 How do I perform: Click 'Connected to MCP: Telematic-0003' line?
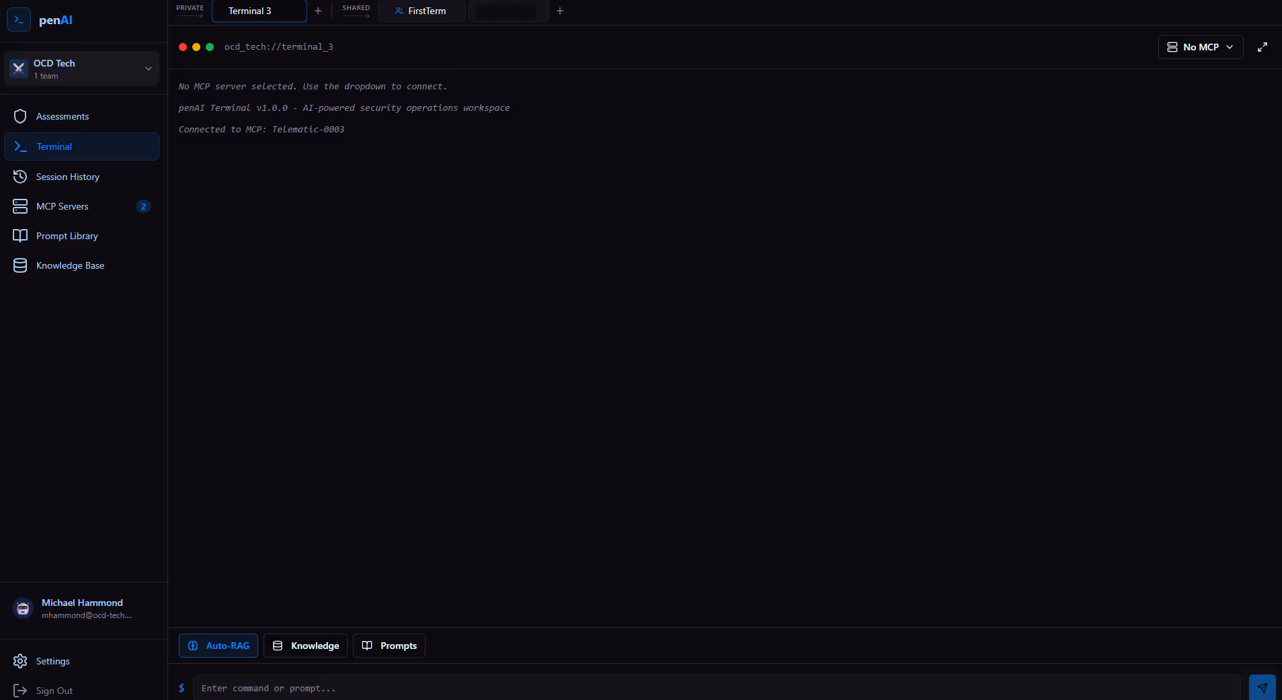(262, 130)
